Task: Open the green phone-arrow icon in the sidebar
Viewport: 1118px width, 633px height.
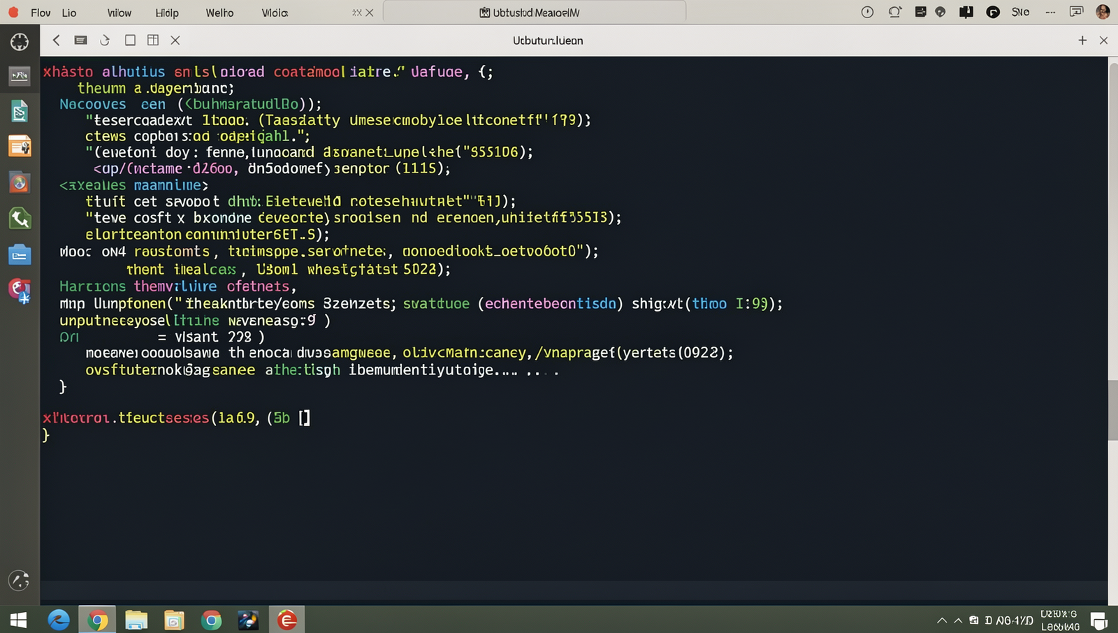Action: point(20,219)
